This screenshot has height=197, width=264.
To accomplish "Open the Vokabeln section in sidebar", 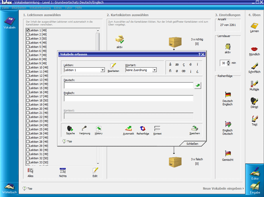I will coord(9,23).
